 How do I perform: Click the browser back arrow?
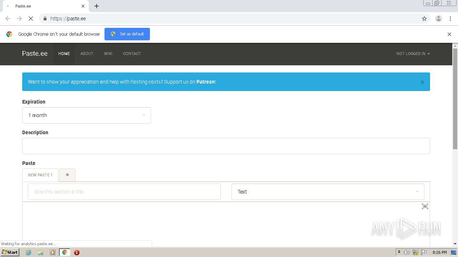[8, 19]
